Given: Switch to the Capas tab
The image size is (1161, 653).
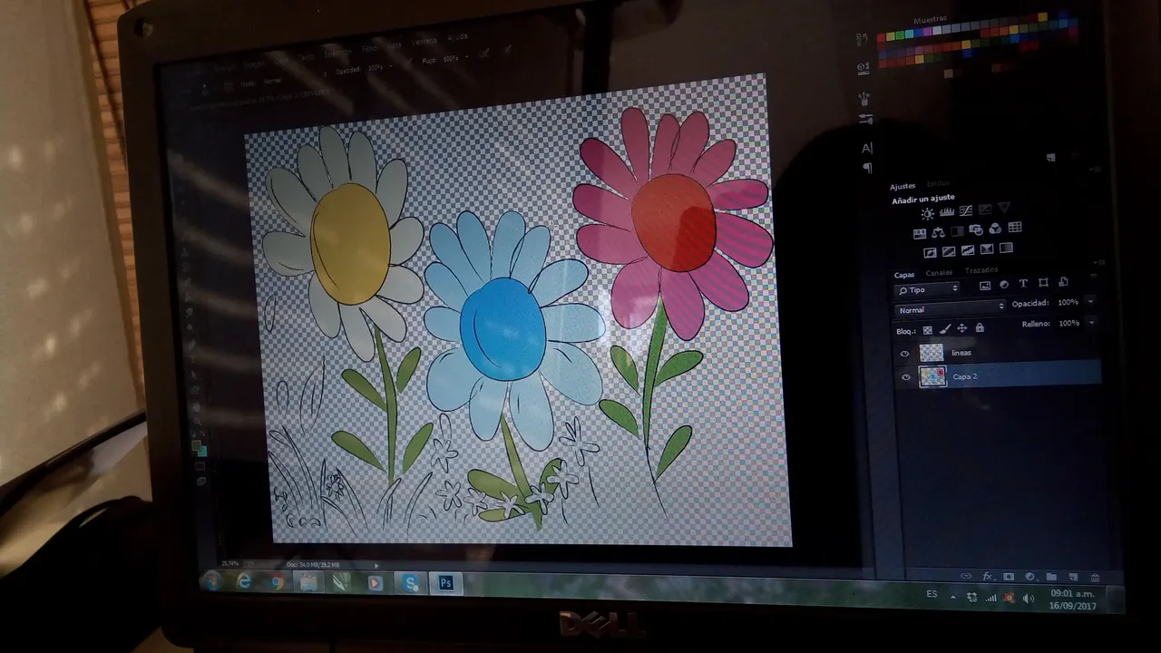Looking at the screenshot, I should [904, 275].
